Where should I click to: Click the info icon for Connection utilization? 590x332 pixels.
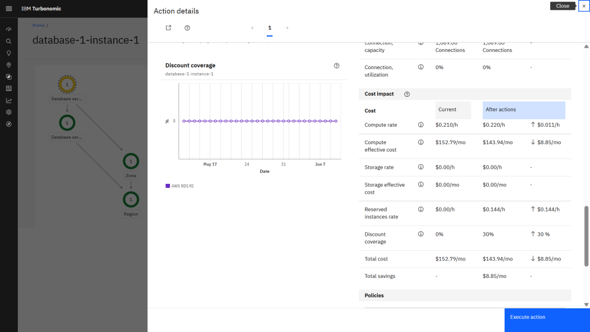tap(421, 67)
